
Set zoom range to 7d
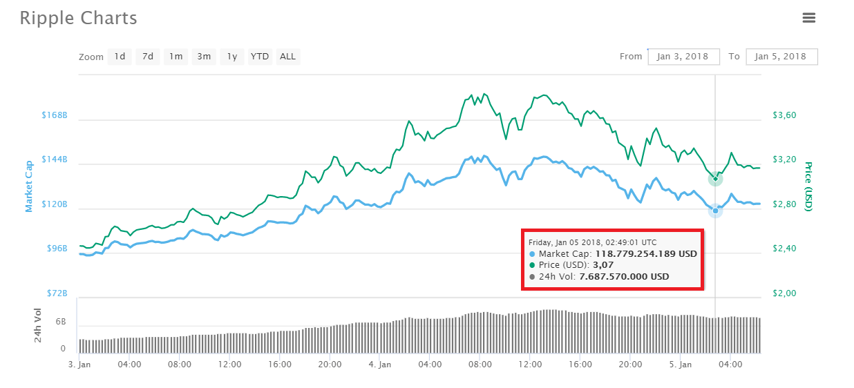tap(148, 57)
